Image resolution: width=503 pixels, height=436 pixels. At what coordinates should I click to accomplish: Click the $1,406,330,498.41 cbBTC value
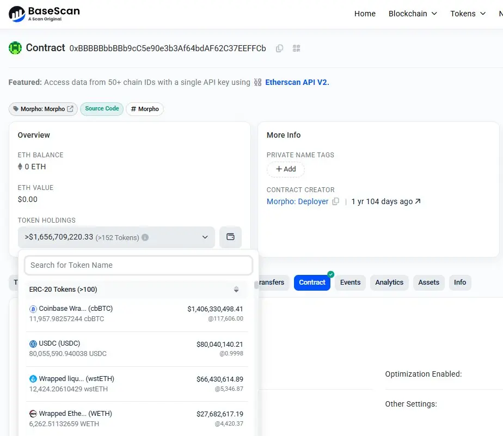pyautogui.click(x=215, y=309)
